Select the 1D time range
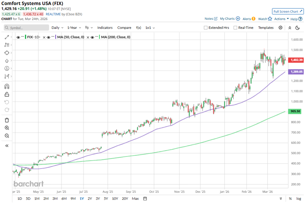The image size is (305, 203). click(20, 198)
